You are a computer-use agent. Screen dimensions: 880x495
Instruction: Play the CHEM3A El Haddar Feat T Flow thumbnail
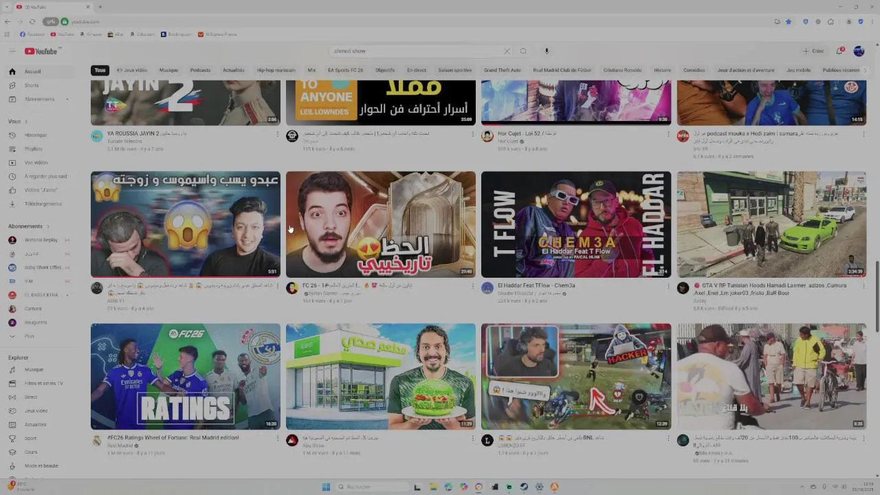(x=576, y=224)
